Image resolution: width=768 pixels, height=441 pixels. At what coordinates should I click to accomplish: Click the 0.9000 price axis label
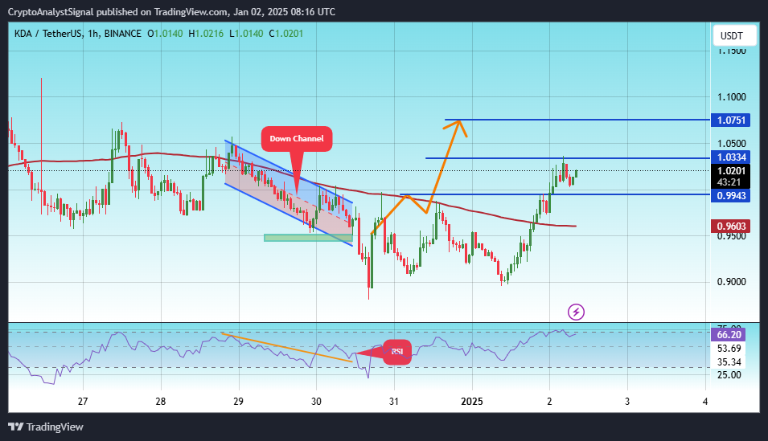coord(731,282)
